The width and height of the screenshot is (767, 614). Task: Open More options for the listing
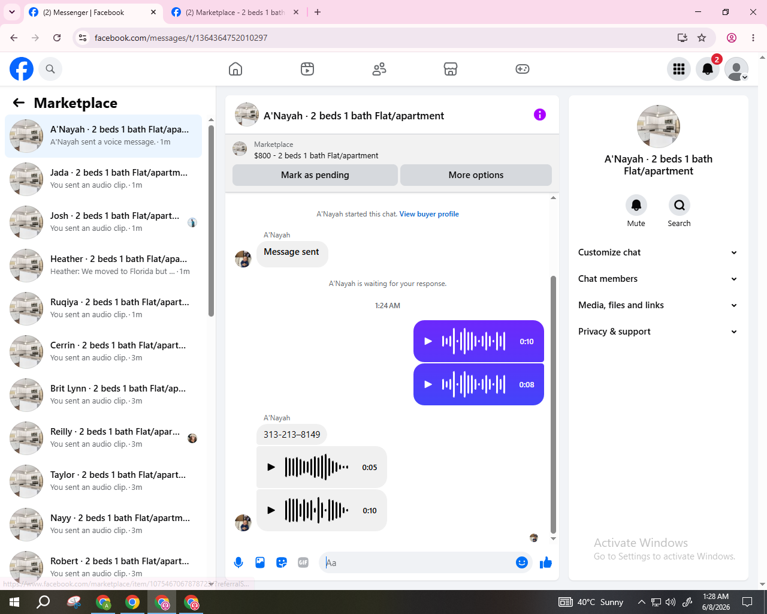coord(476,175)
